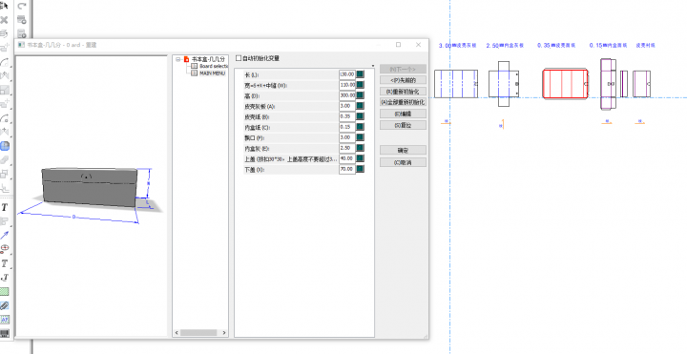Viewport: 687px width, 354px height.
Task: Click the red document icon in tree
Action: (187, 59)
